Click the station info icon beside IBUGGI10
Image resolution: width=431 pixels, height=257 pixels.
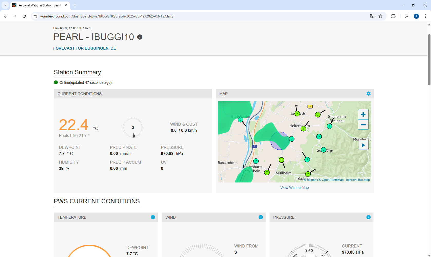point(140,37)
